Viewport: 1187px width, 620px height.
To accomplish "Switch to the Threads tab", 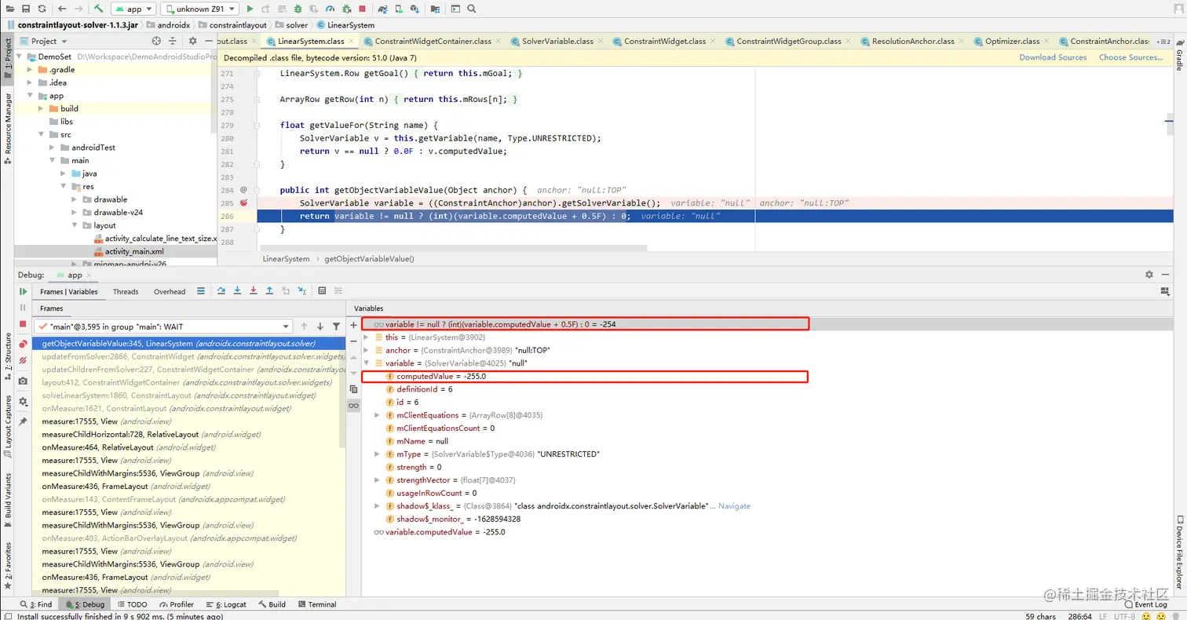I will point(126,292).
